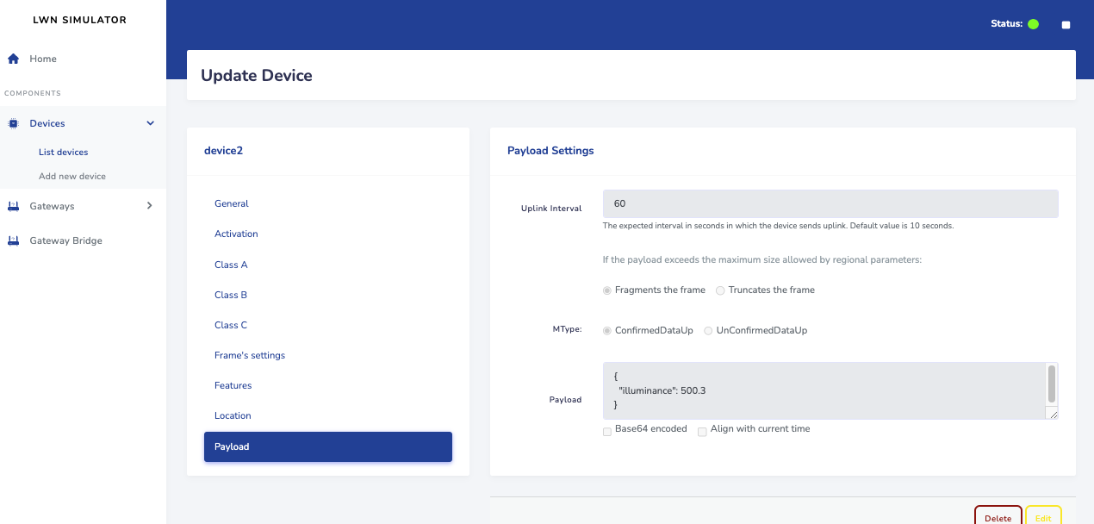
Task: Toggle Align with current time checkbox
Action: (x=702, y=432)
